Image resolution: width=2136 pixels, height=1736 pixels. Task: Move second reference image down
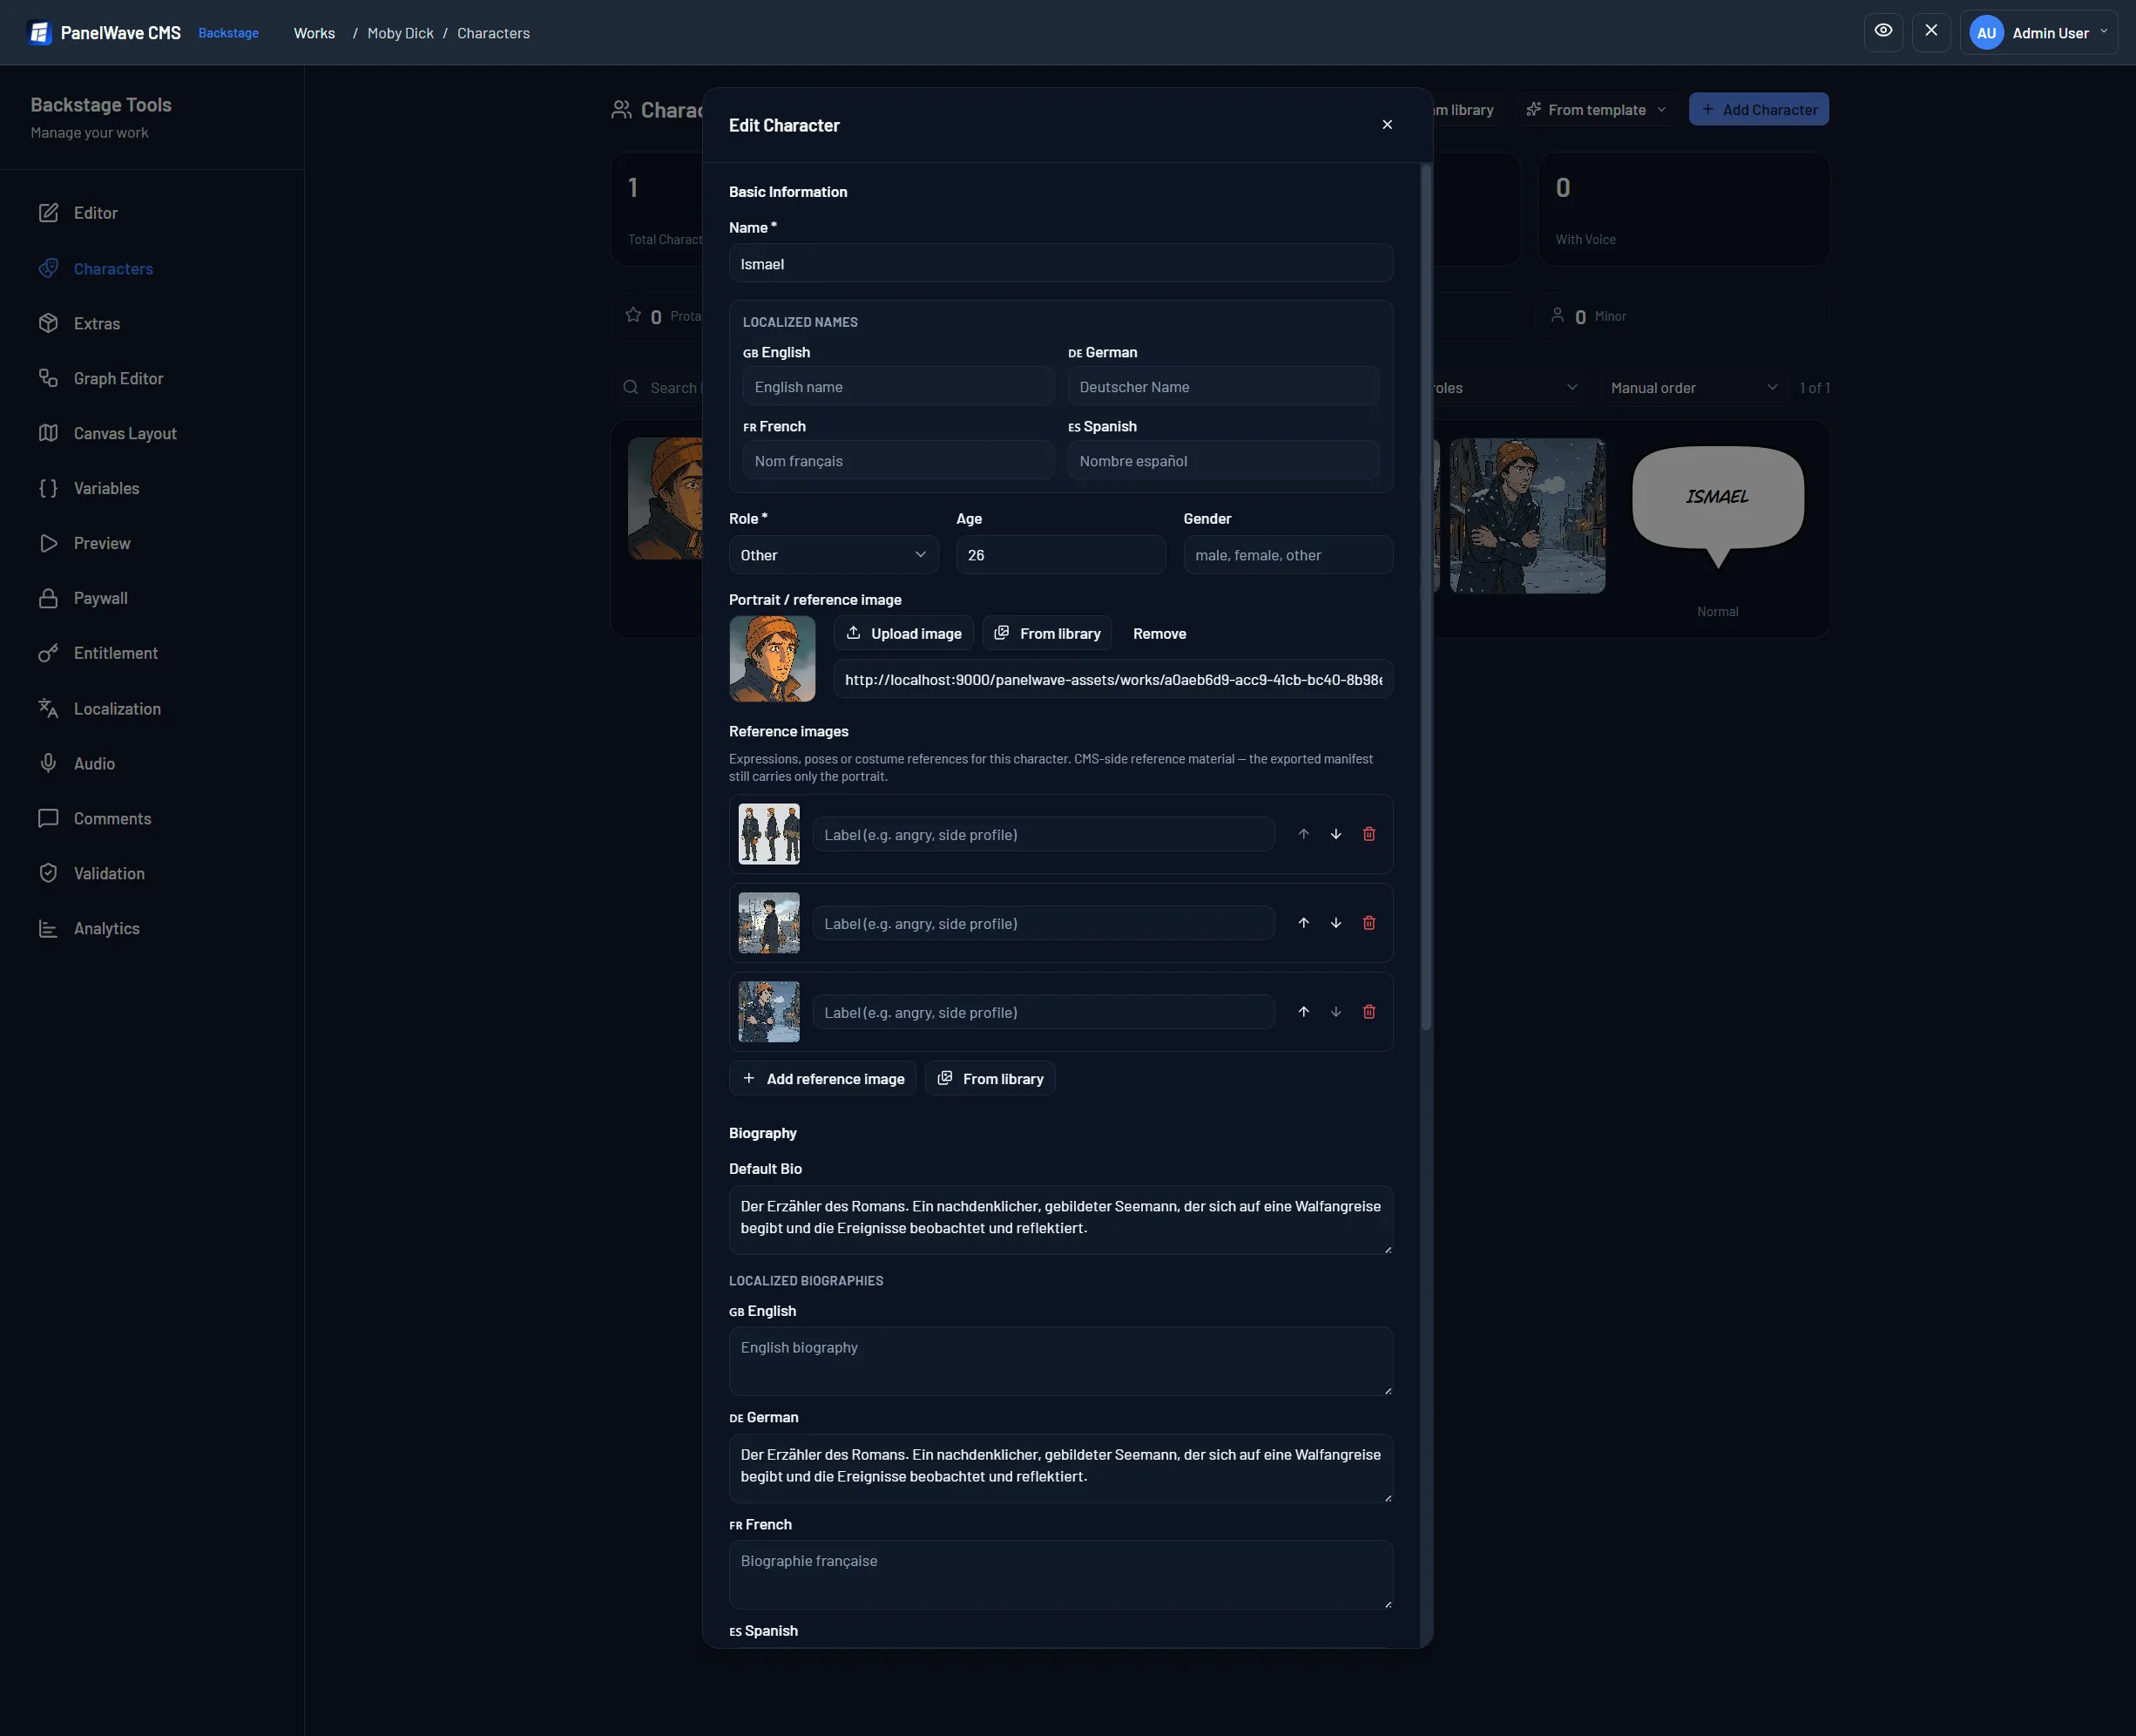point(1336,923)
